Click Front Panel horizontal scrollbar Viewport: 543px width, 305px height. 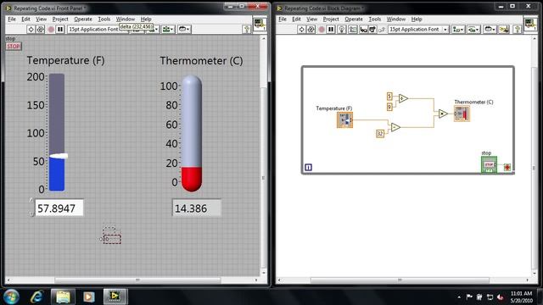click(x=137, y=280)
